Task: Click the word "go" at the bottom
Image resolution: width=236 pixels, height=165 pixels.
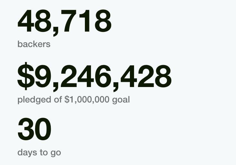Action: tap(55, 152)
